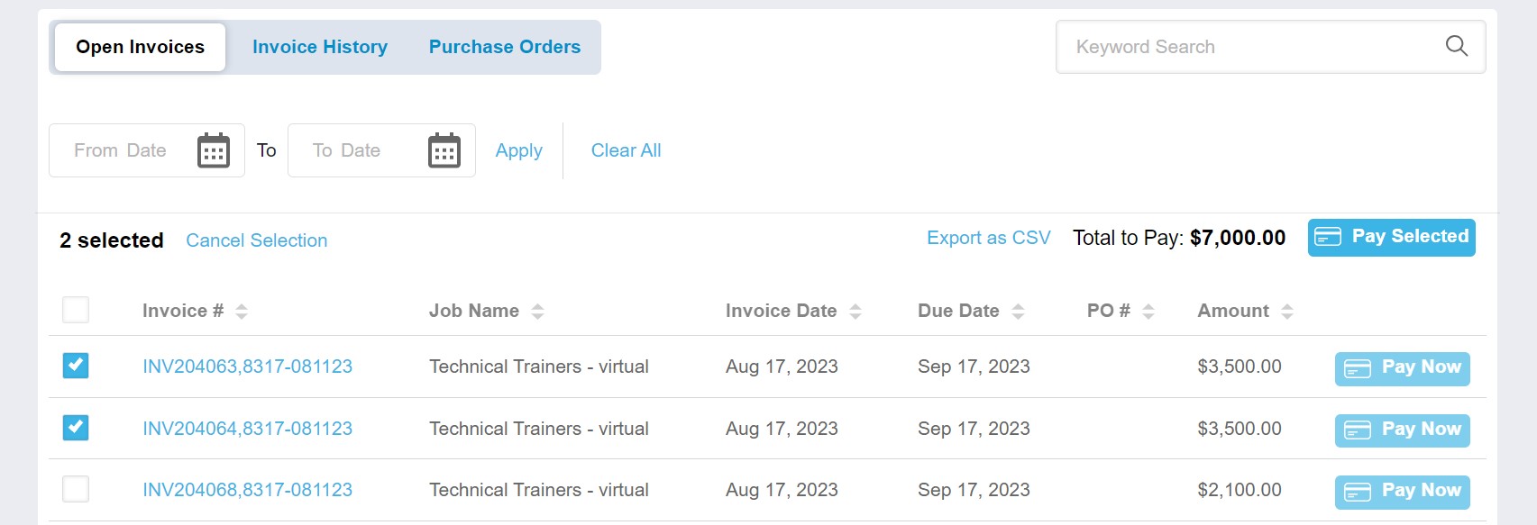This screenshot has height=525, width=1537.
Task: Sort by the Amount column arrows
Action: coord(1288,310)
